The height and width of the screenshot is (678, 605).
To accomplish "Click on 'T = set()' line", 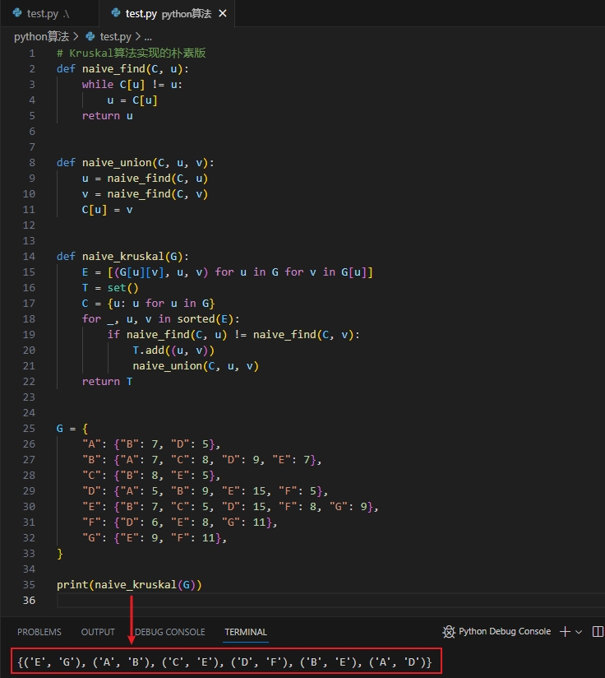I will click(110, 287).
